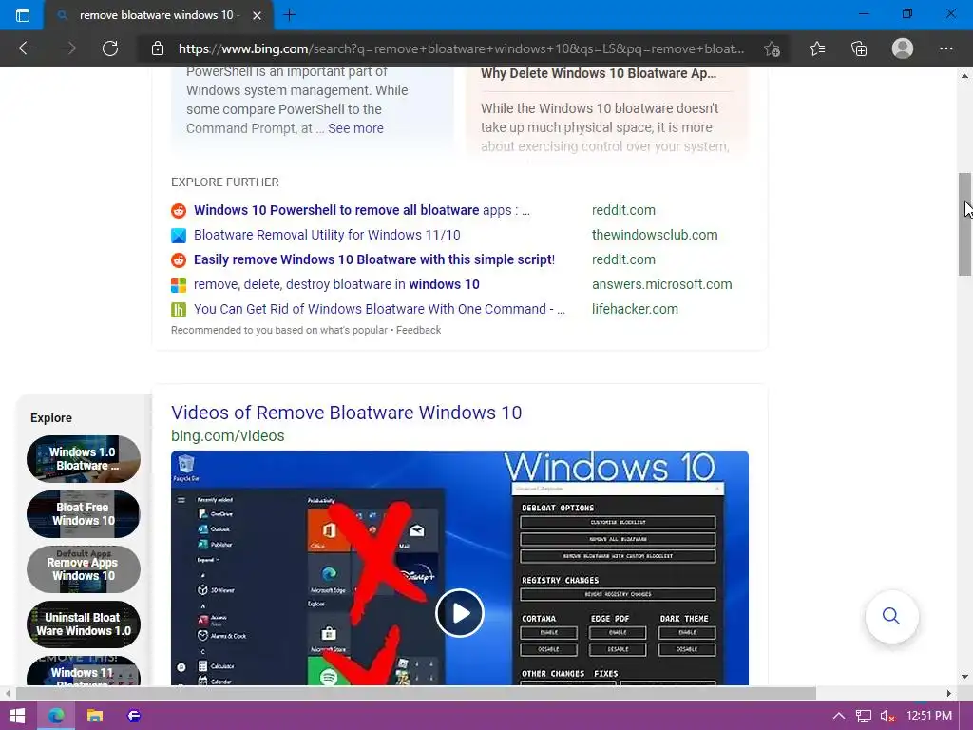Open Videos of Remove Bloatware Windows 10 heading
973x730 pixels.
point(346,413)
